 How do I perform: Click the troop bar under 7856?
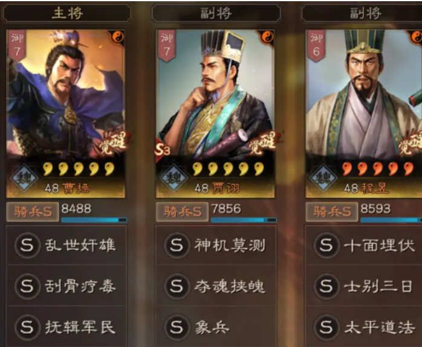244,220
